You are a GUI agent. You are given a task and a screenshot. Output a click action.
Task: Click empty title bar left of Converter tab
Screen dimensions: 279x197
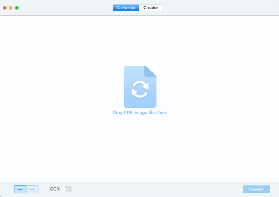pos(65,8)
